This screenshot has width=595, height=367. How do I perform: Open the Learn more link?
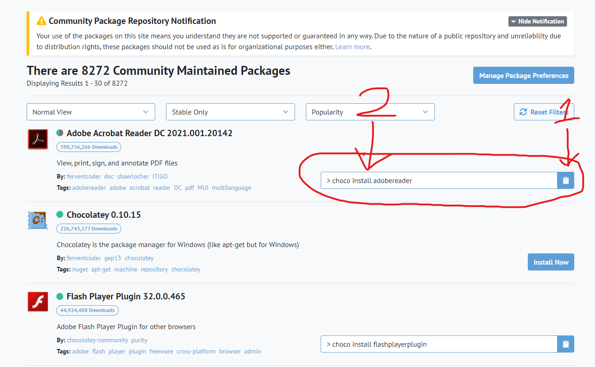pyautogui.click(x=352, y=47)
